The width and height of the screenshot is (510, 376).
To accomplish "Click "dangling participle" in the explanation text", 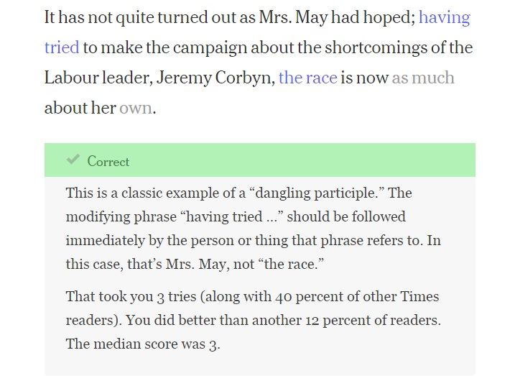I will pyautogui.click(x=315, y=193).
